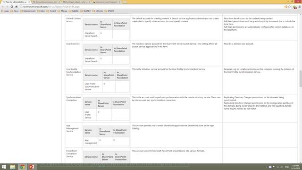Open the Entertainment bookmarks folder
Image resolution: width=302 pixels, height=170 pixels.
(28, 11)
